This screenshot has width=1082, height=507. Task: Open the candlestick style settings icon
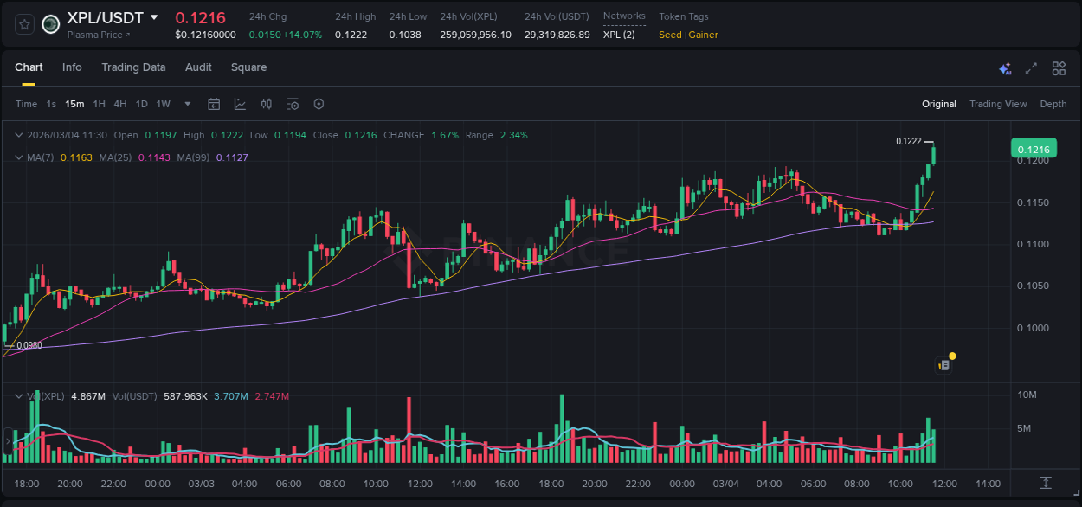tap(266, 104)
